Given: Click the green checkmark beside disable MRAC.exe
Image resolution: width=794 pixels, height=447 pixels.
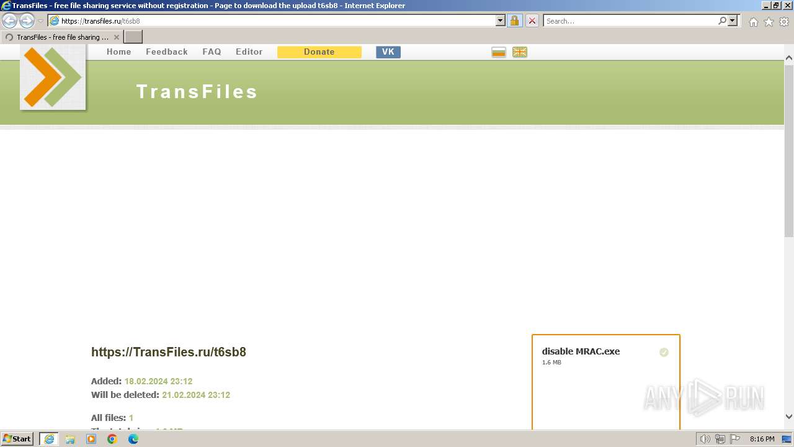Looking at the screenshot, I should pyautogui.click(x=664, y=352).
